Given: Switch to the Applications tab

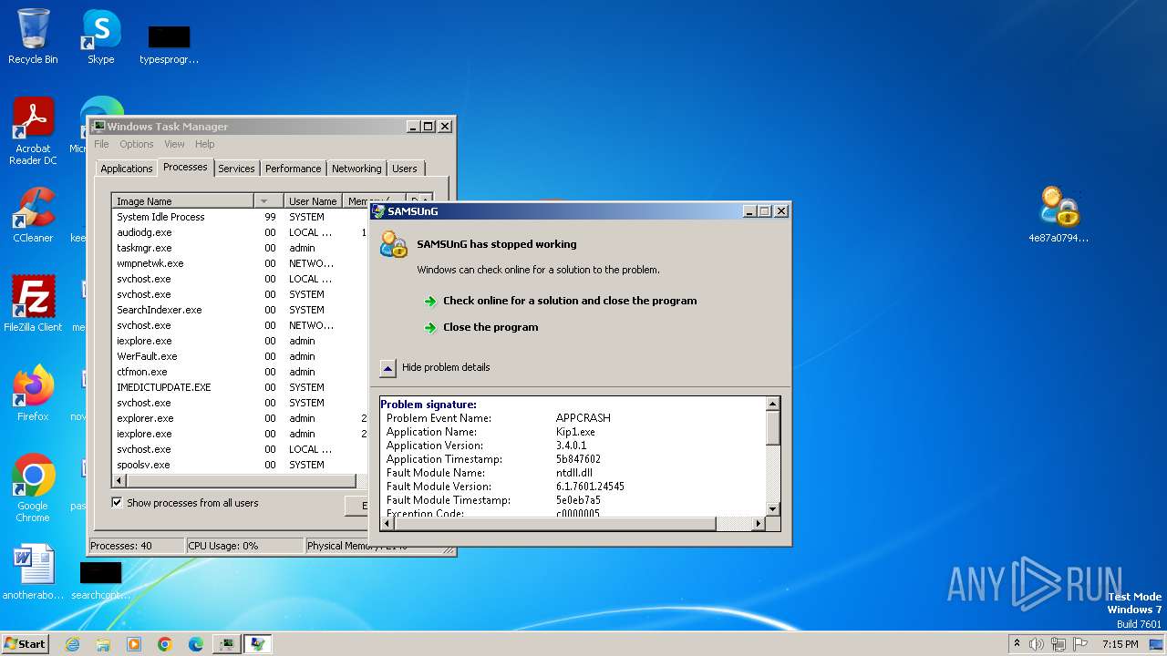Looking at the screenshot, I should [x=127, y=169].
